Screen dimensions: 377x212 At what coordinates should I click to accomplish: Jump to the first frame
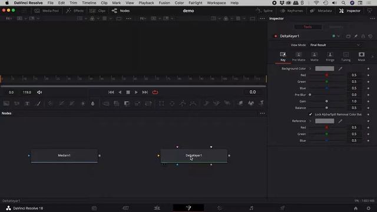click(111, 92)
